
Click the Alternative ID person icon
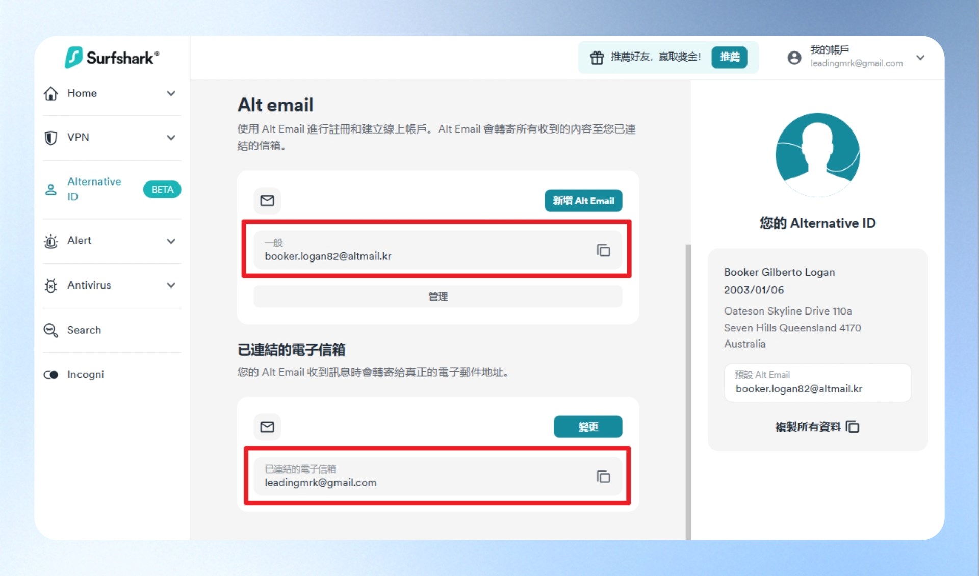point(51,190)
